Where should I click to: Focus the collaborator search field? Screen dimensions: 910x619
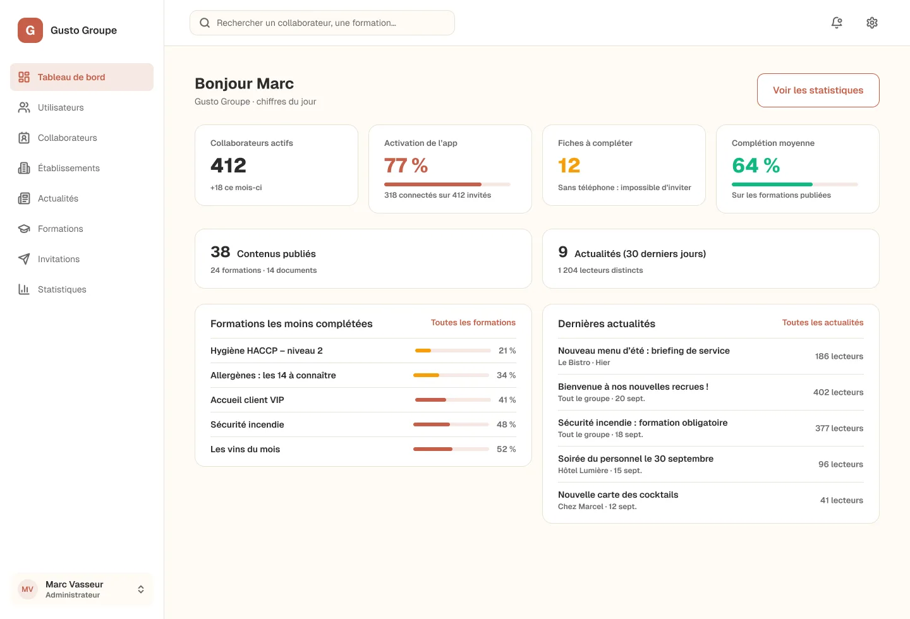(x=322, y=23)
